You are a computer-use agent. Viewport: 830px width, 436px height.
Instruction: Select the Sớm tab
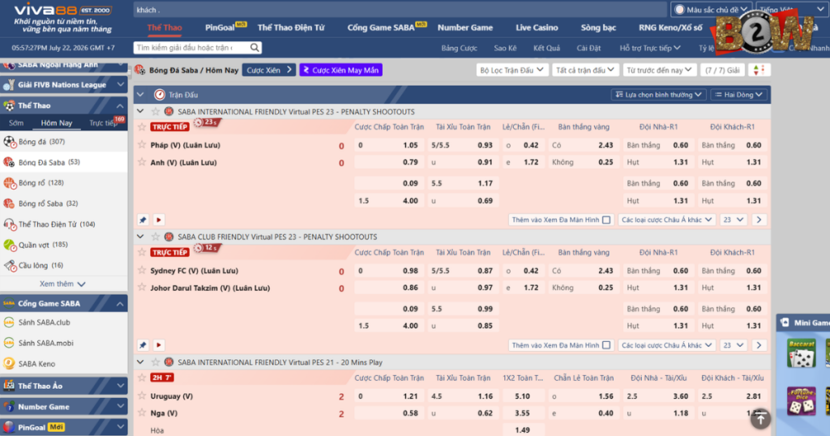[16, 122]
